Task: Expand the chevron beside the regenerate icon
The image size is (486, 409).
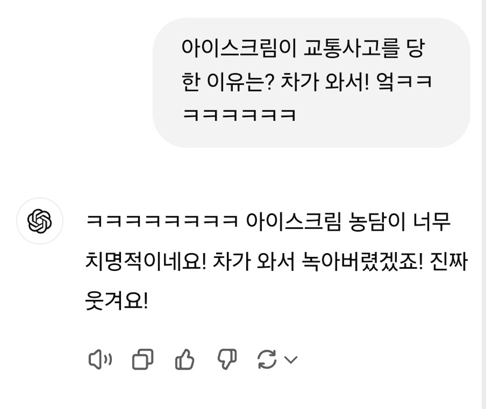Action: (291, 360)
